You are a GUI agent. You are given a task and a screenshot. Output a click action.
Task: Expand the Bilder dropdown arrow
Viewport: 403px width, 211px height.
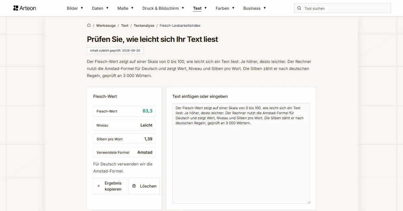pyautogui.click(x=82, y=8)
